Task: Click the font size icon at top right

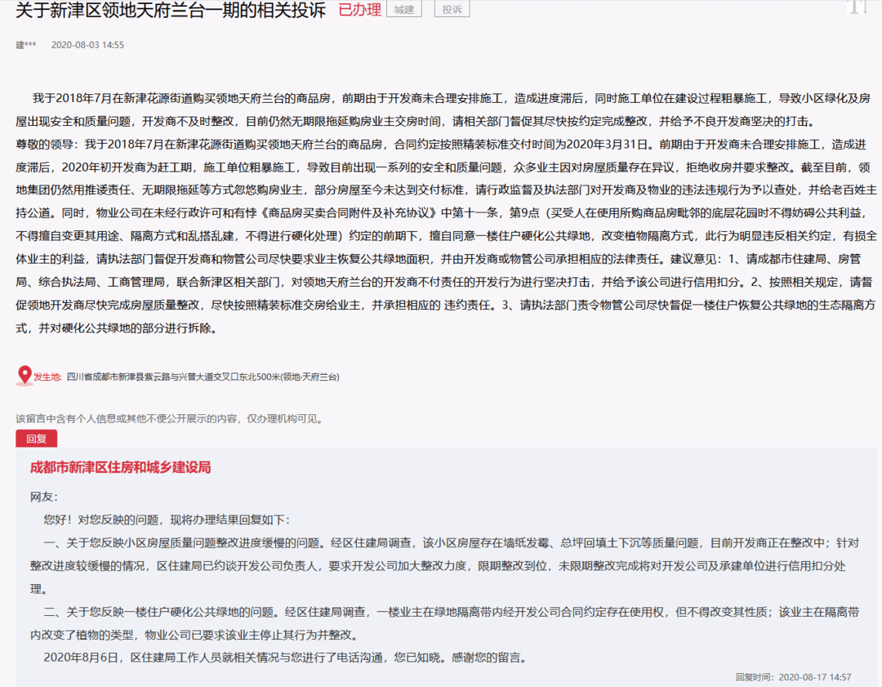Action: pos(857,8)
